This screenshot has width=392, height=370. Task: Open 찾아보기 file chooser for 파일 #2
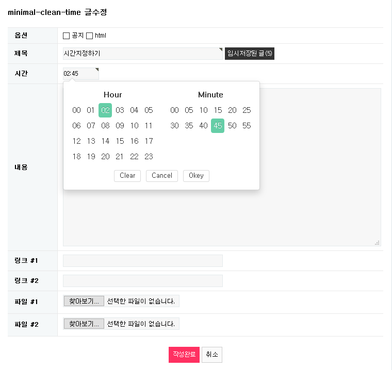[84, 324]
